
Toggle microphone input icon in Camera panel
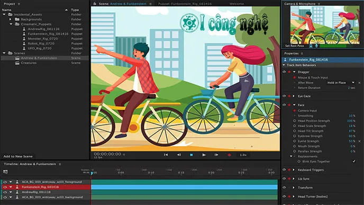[316, 46]
